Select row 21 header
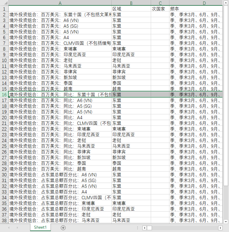Viewport: 229px width, 232px height. 4,123
